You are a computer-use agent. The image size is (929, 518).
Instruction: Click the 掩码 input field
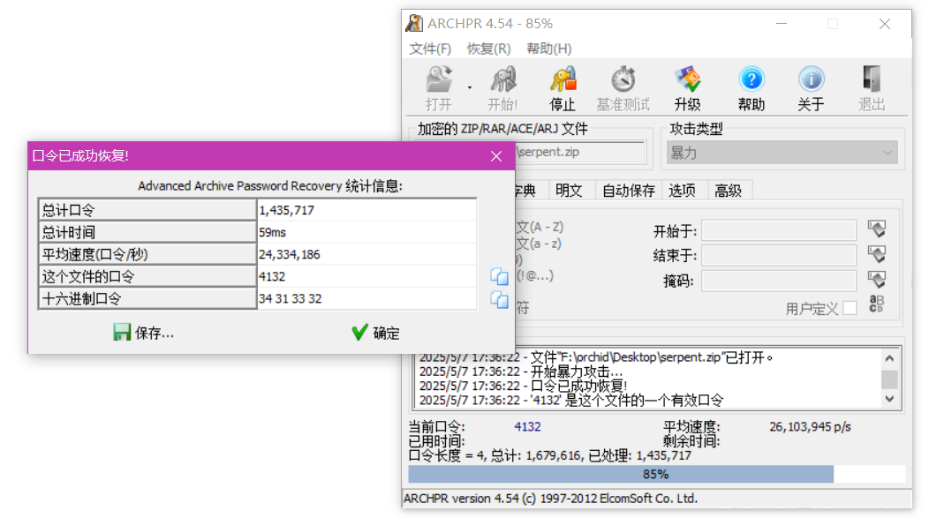coord(779,281)
